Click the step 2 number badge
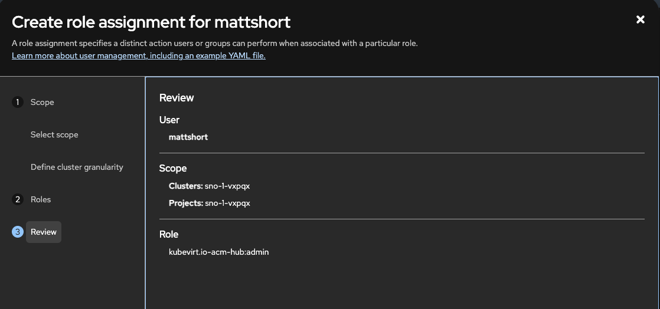 point(18,199)
